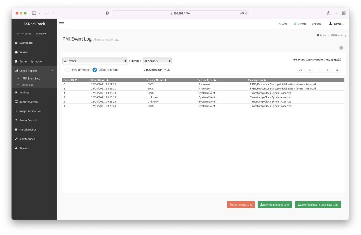The height and width of the screenshot is (235, 361).
Task: Reload page with address bar reload icon
Action: coord(247,13)
